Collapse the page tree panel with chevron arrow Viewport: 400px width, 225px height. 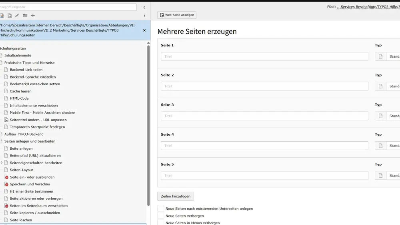[144, 7]
